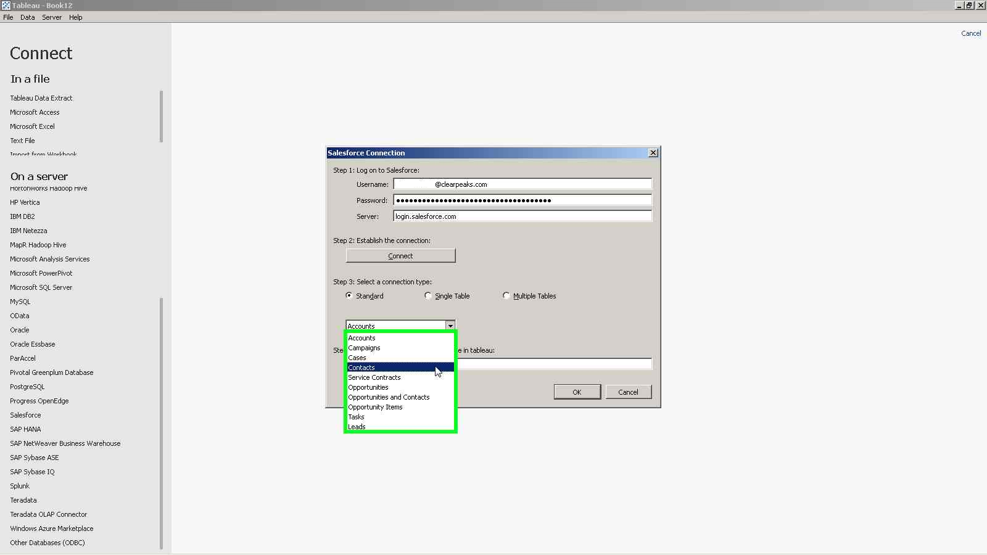This screenshot has width=987, height=555.
Task: Click Cancel button in Salesforce dialog
Action: pos(628,392)
